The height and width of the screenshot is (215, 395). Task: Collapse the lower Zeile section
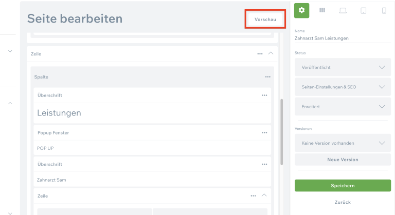point(264,196)
